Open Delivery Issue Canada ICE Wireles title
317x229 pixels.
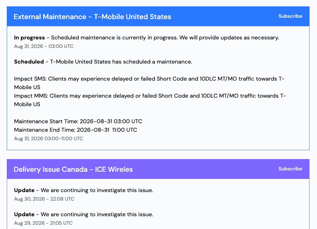pyautogui.click(x=73, y=169)
